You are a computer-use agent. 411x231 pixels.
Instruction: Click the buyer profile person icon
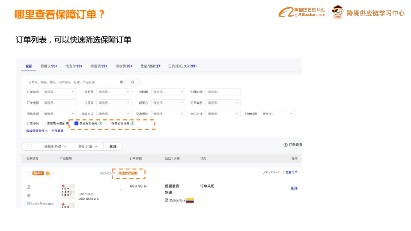tap(29, 187)
